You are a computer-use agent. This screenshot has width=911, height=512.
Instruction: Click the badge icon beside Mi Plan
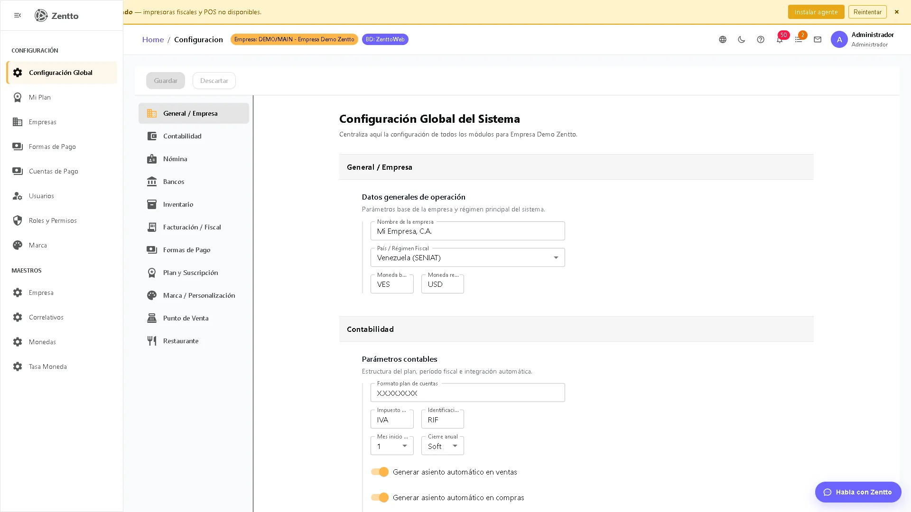pos(18,97)
